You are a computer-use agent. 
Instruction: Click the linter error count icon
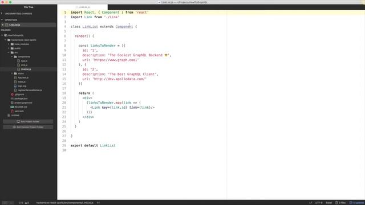point(20,203)
